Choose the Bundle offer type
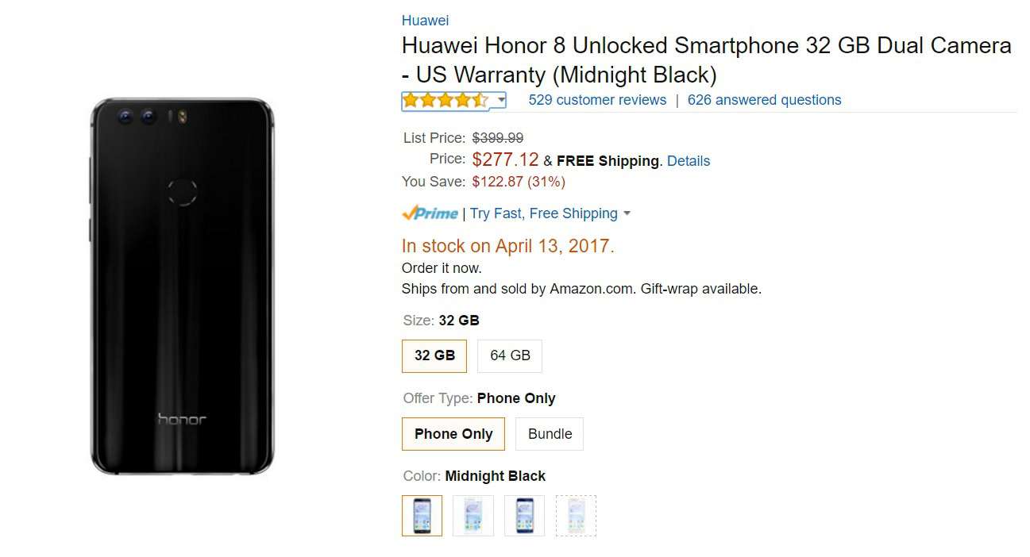This screenshot has height=557, width=1030. tap(550, 434)
